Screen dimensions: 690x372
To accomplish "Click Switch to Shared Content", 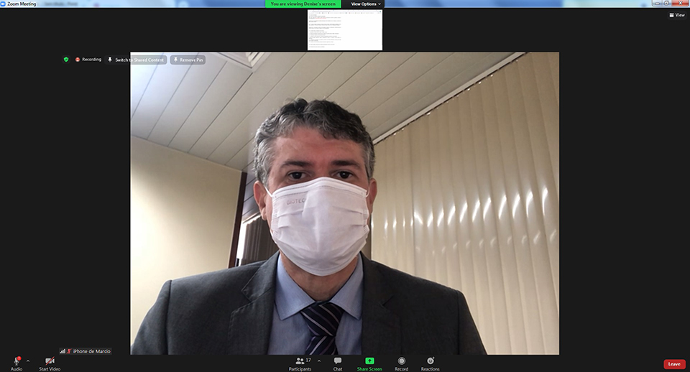I will pos(137,60).
